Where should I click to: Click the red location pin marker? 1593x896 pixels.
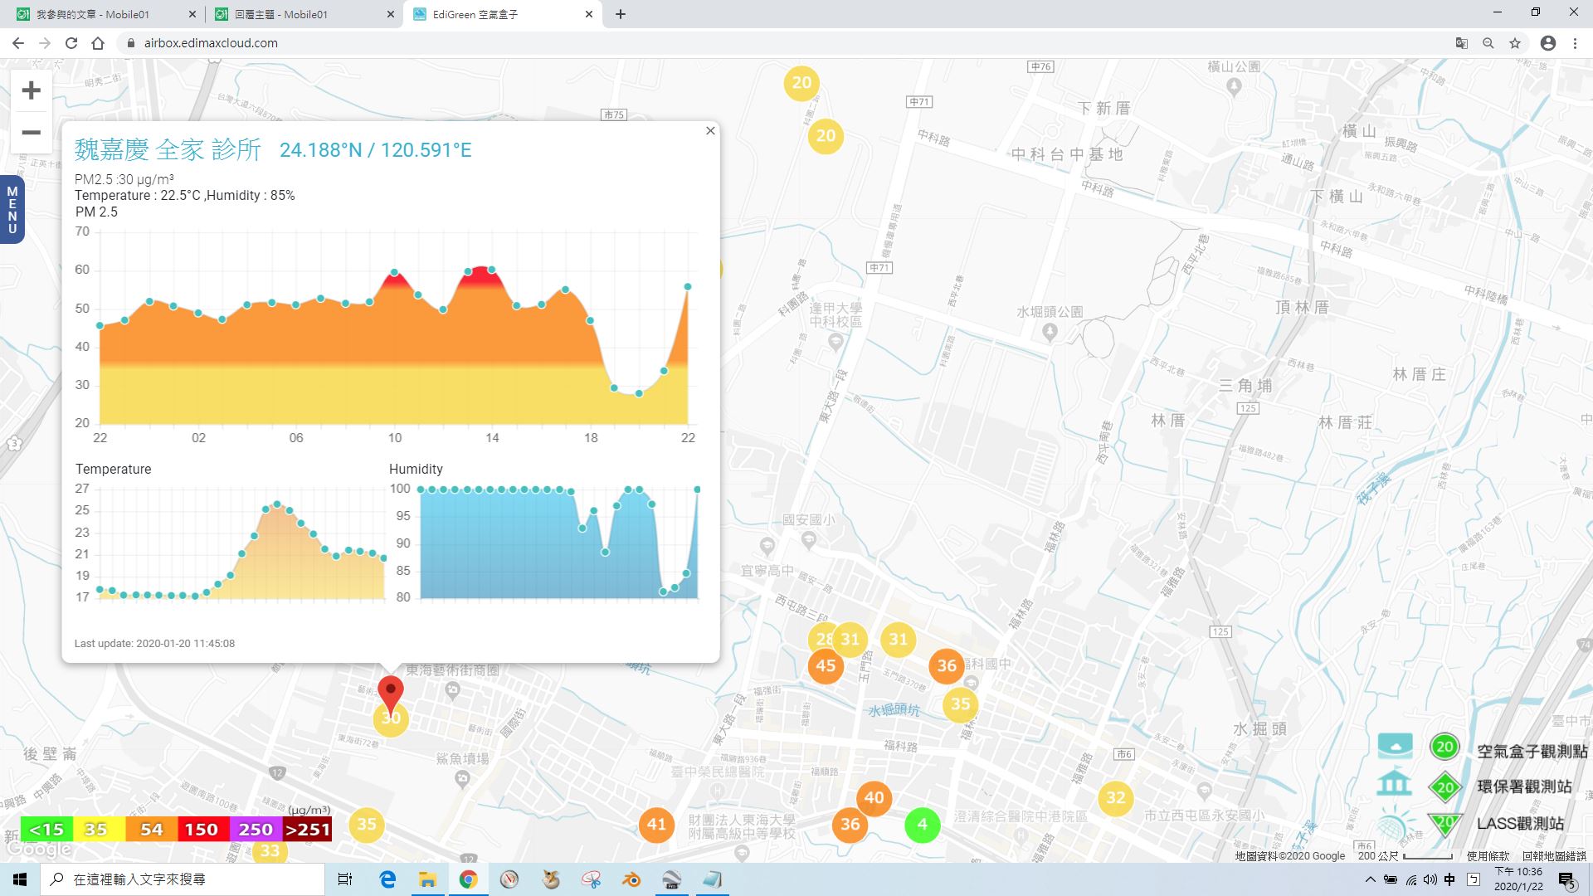[x=391, y=695]
